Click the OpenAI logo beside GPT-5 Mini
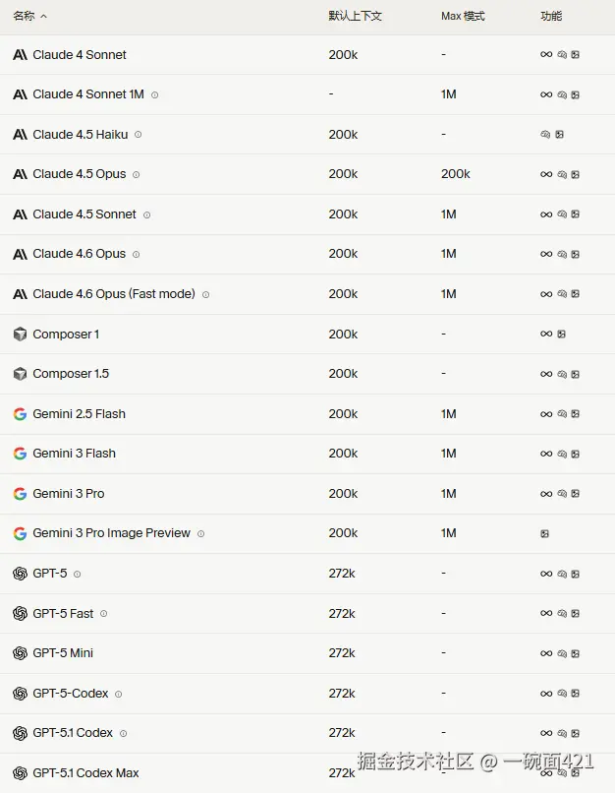 20,653
